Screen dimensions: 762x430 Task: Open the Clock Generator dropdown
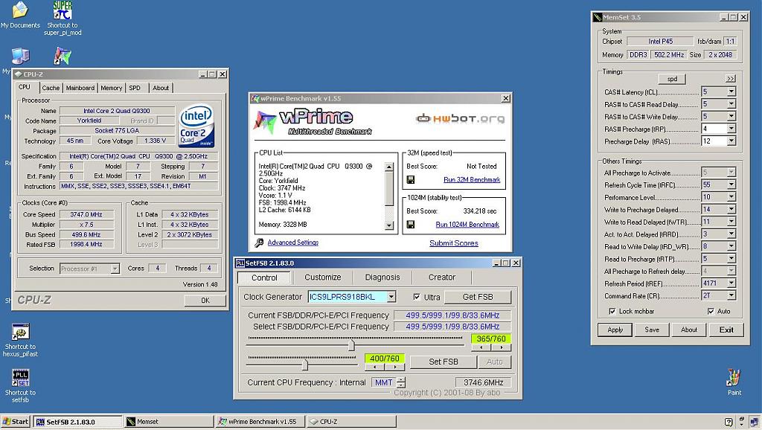click(x=391, y=297)
